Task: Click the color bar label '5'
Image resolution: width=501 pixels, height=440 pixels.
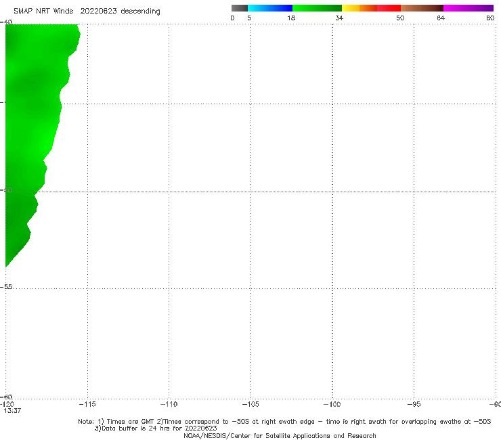Action: (x=249, y=18)
